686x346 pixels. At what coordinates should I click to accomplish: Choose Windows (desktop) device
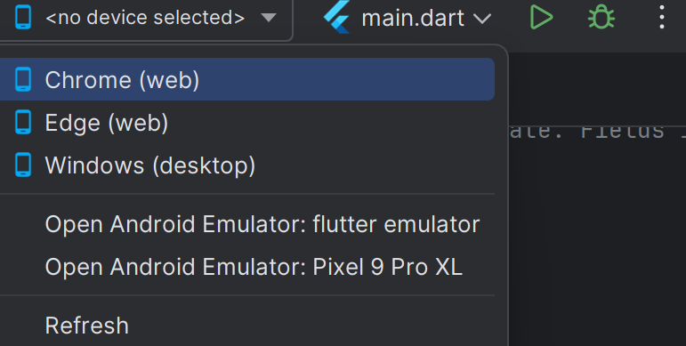pos(247,165)
